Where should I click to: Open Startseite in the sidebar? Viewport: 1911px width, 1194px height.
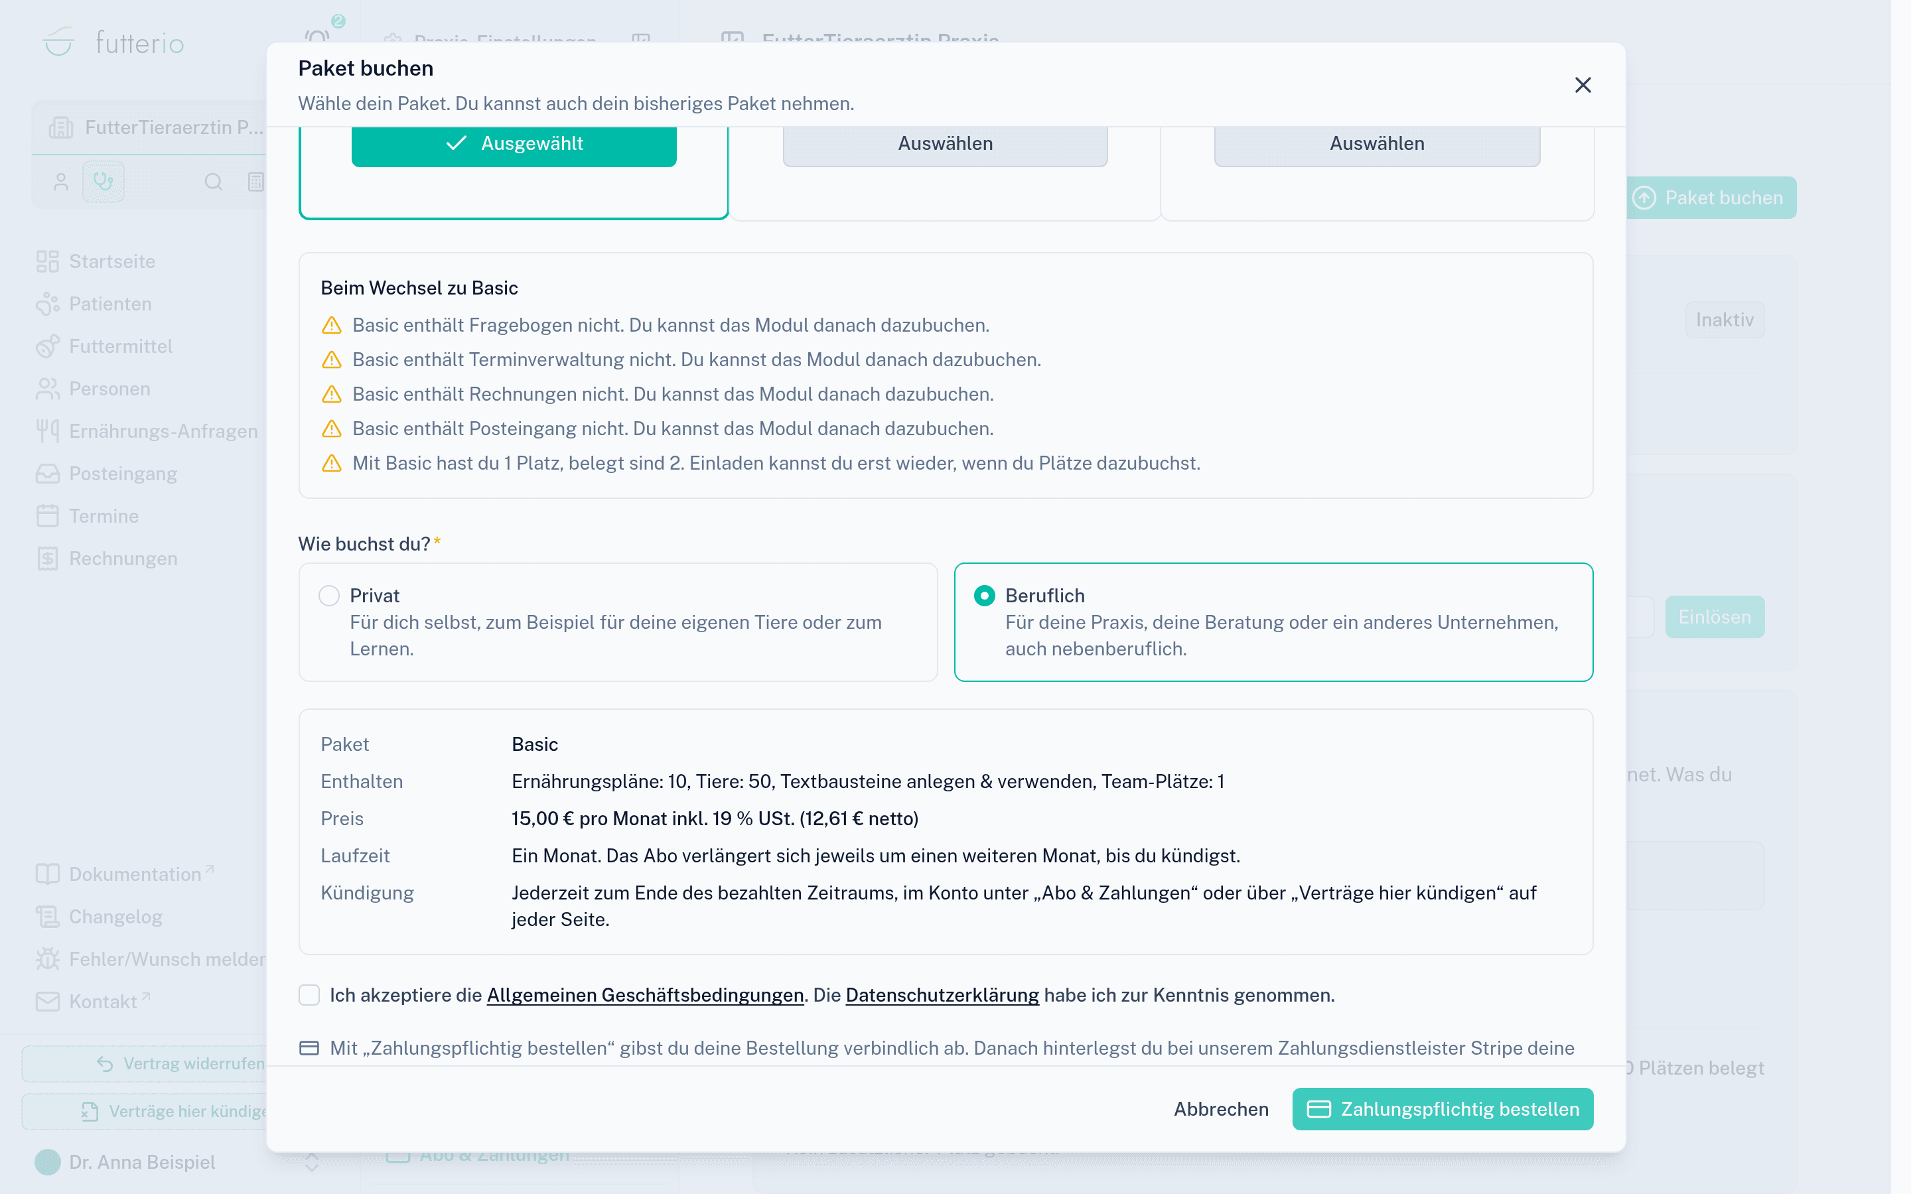(x=112, y=261)
